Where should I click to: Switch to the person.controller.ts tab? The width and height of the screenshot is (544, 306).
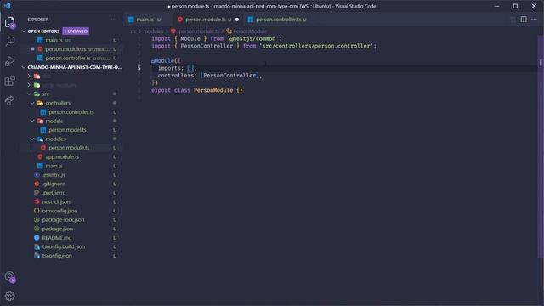pos(278,20)
